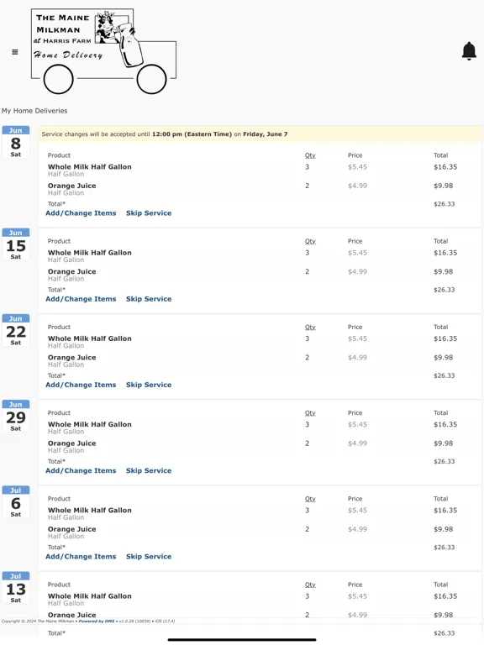The width and height of the screenshot is (484, 645).
Task: Click Add/Change Items for June 22 delivery
Action: pos(81,385)
